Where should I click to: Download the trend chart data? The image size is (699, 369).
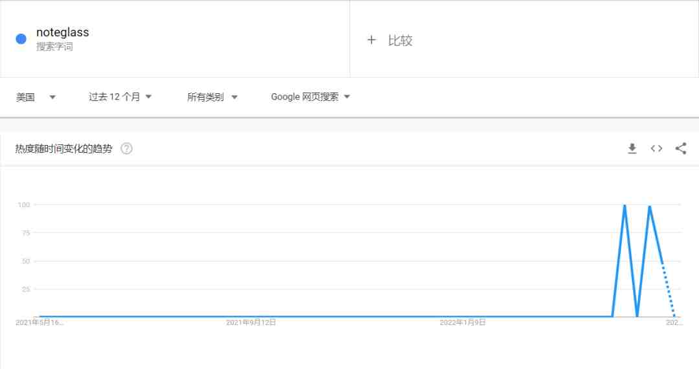pyautogui.click(x=632, y=148)
